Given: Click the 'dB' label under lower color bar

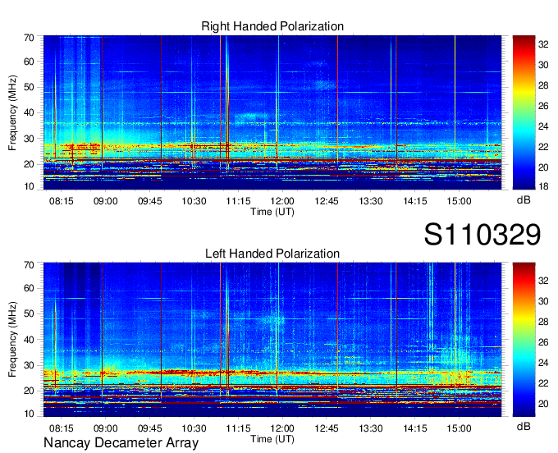Looking at the screenshot, I should 524,426.
